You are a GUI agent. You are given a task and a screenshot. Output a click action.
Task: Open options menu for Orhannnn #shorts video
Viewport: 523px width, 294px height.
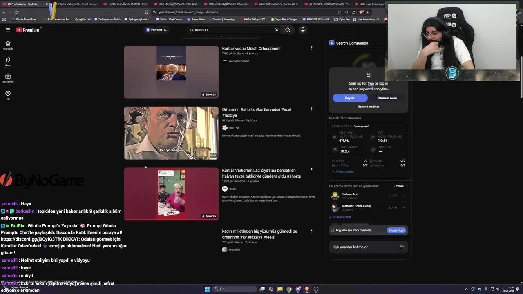click(x=312, y=109)
